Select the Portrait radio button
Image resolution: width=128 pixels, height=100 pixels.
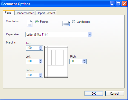37,22
